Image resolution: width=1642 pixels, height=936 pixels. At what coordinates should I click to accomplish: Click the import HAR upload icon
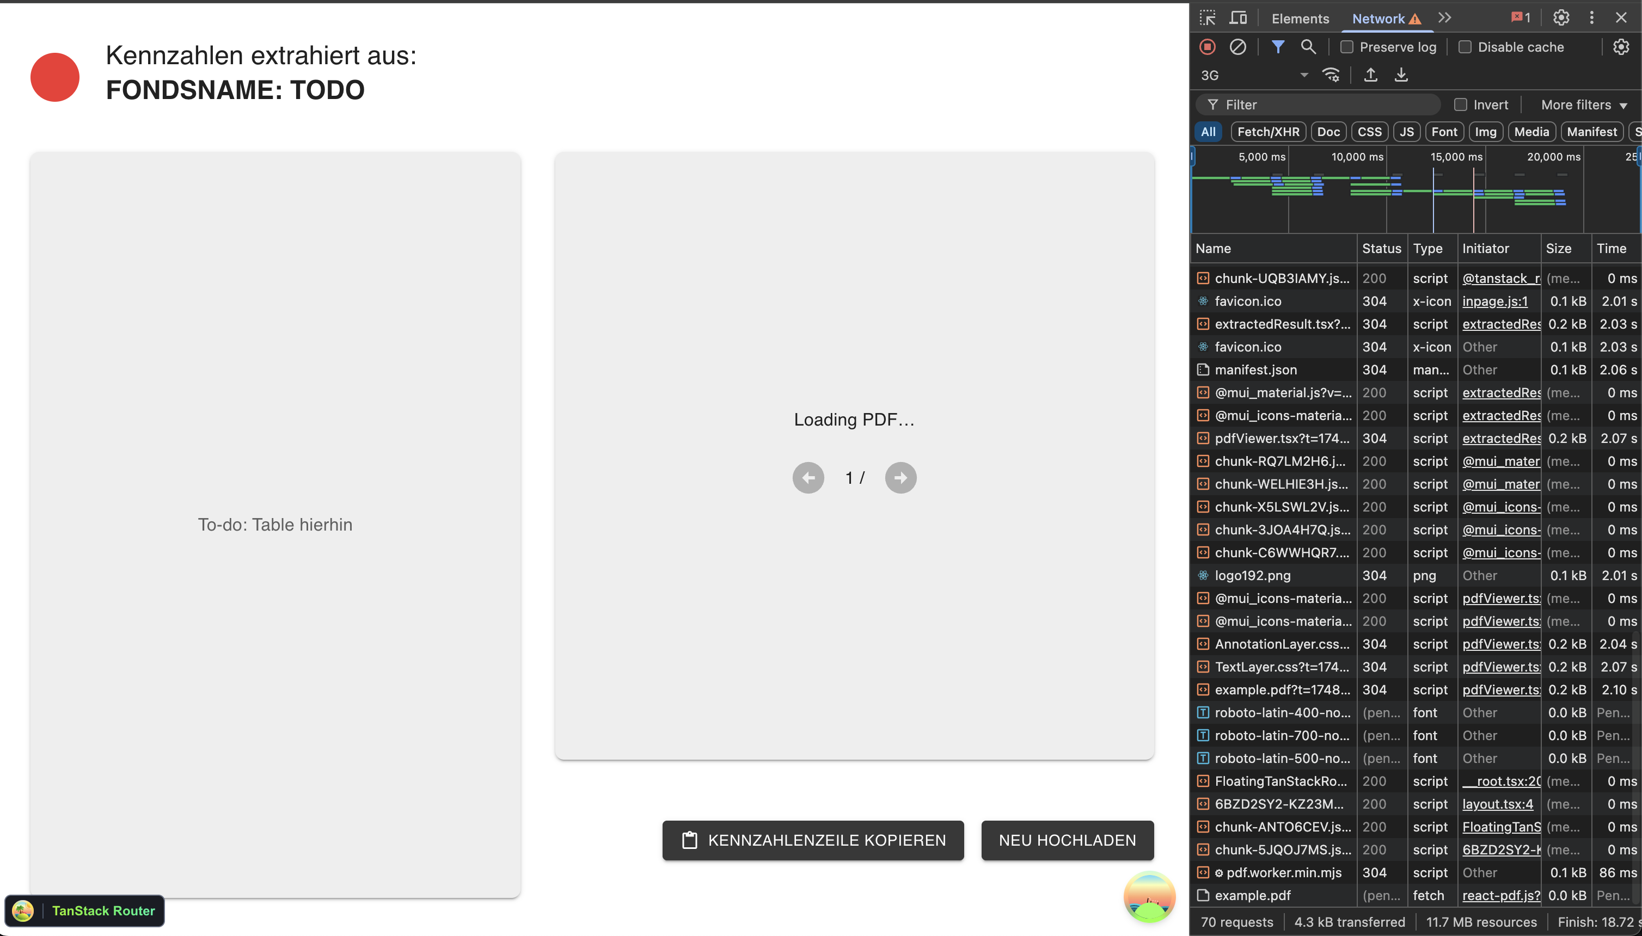pyautogui.click(x=1370, y=75)
